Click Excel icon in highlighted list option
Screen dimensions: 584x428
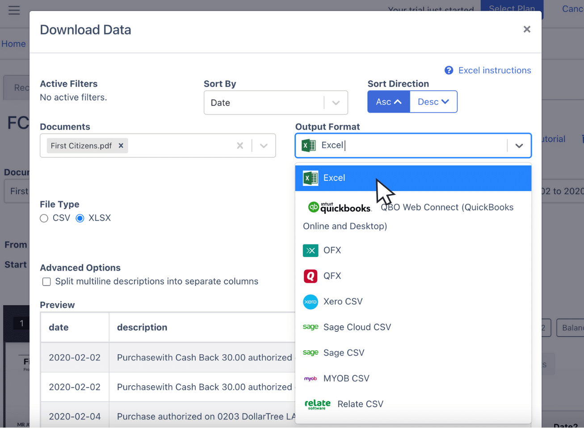[311, 178]
